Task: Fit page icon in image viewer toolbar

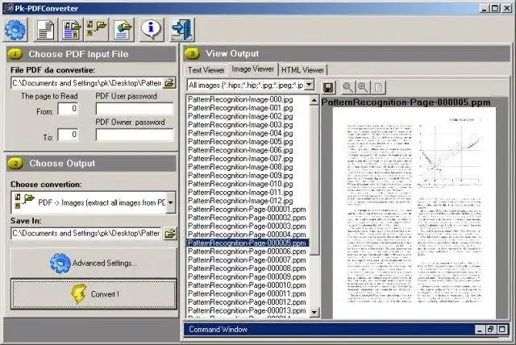Action: [x=378, y=88]
